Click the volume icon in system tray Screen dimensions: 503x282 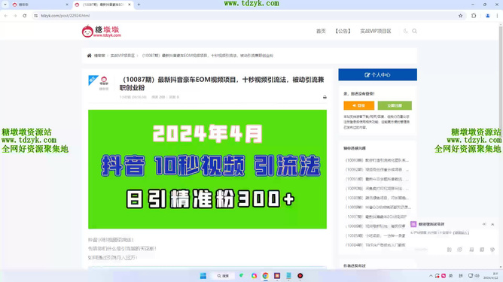[477, 275]
